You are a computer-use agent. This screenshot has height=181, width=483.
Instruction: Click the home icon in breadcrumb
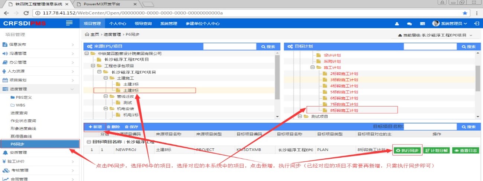(x=87, y=34)
